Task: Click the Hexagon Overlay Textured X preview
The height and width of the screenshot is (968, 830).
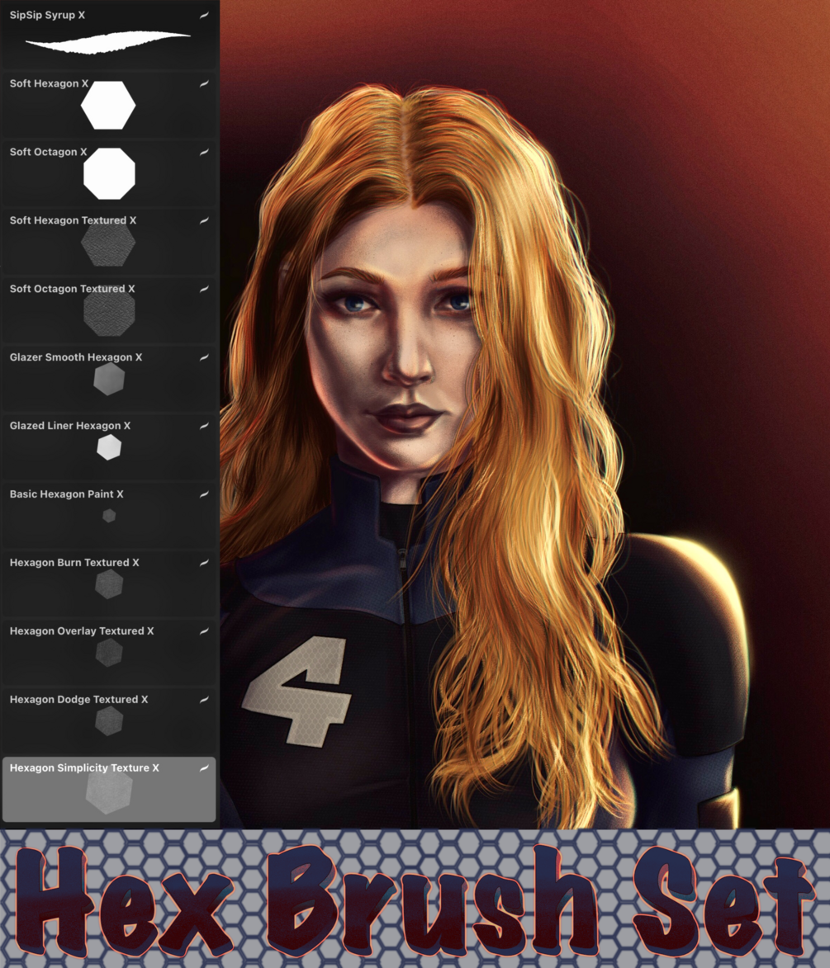Action: [x=109, y=653]
